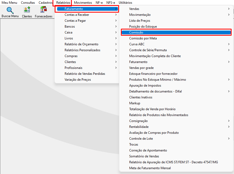Select the Comissão report entry
This screenshot has height=174, width=234.
tap(176, 32)
